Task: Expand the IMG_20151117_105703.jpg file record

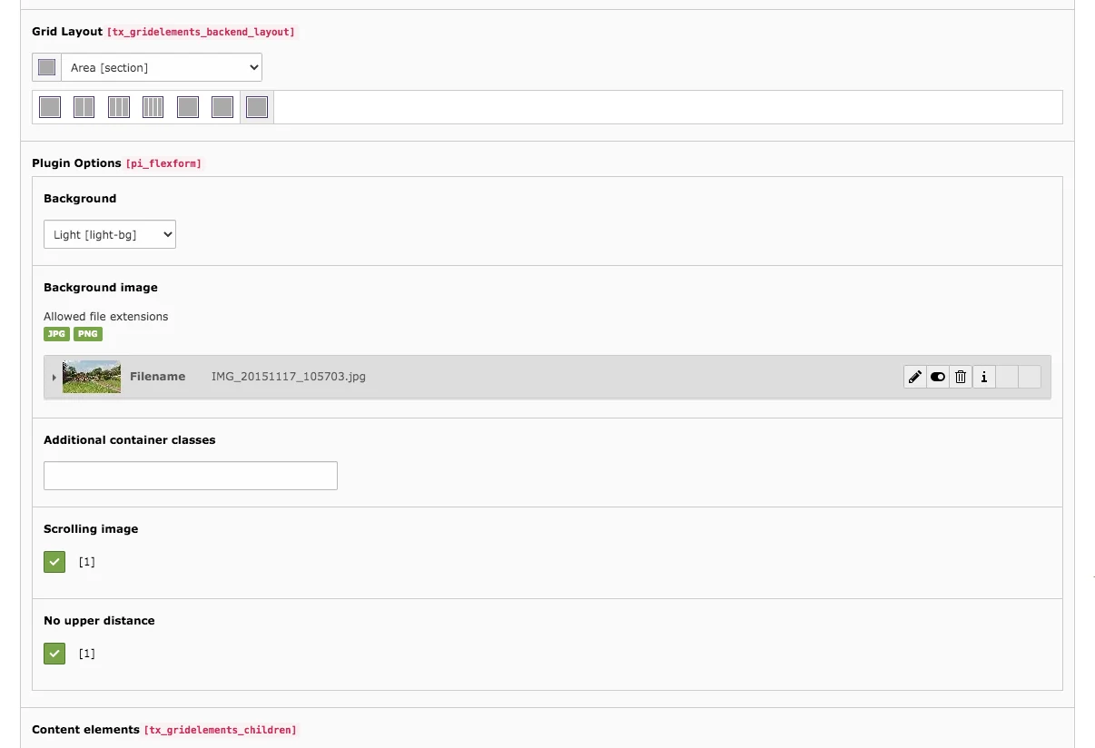Action: (x=54, y=376)
